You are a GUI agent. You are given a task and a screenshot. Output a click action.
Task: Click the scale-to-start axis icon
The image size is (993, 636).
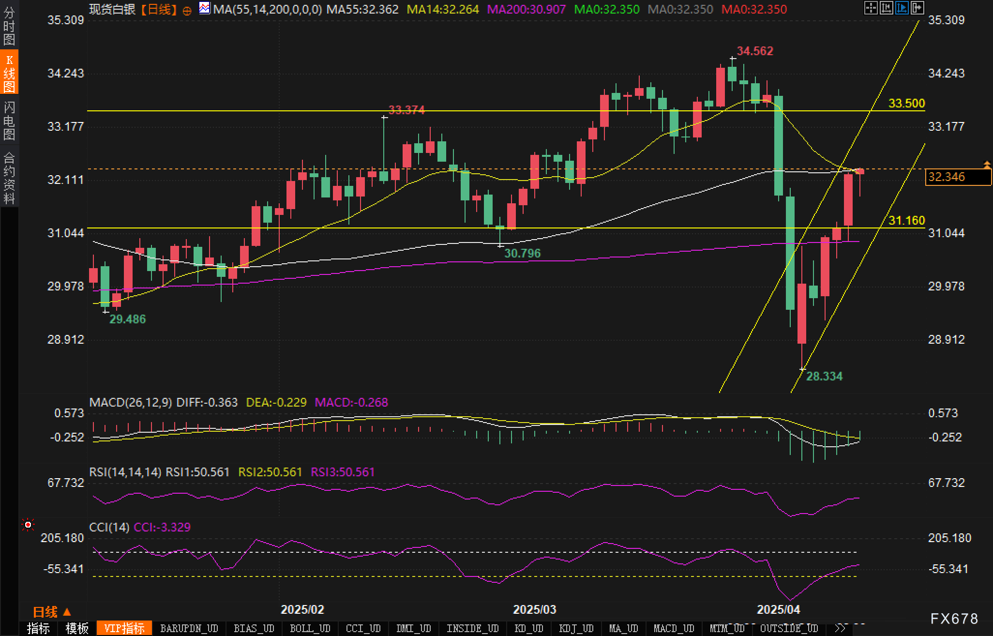(886, 8)
